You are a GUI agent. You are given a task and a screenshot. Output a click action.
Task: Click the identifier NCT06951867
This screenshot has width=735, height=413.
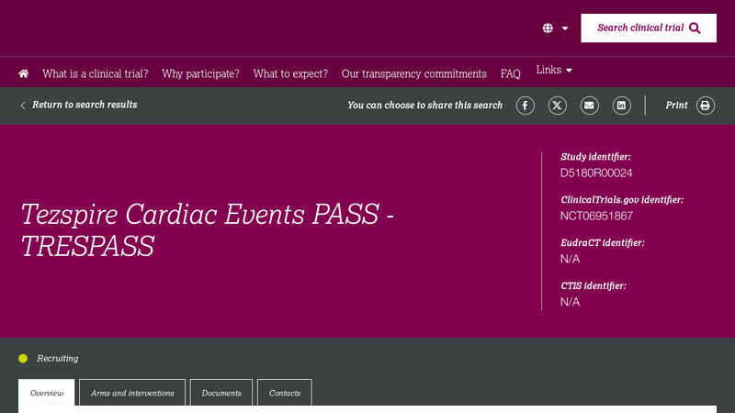tap(596, 216)
